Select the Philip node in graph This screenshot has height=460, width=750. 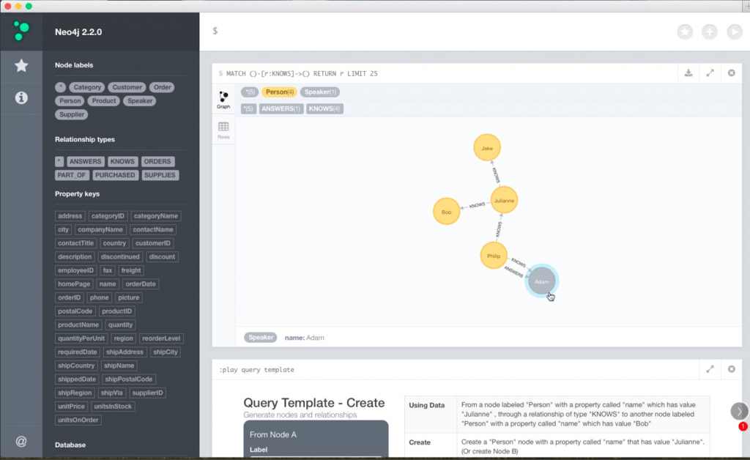pos(494,256)
